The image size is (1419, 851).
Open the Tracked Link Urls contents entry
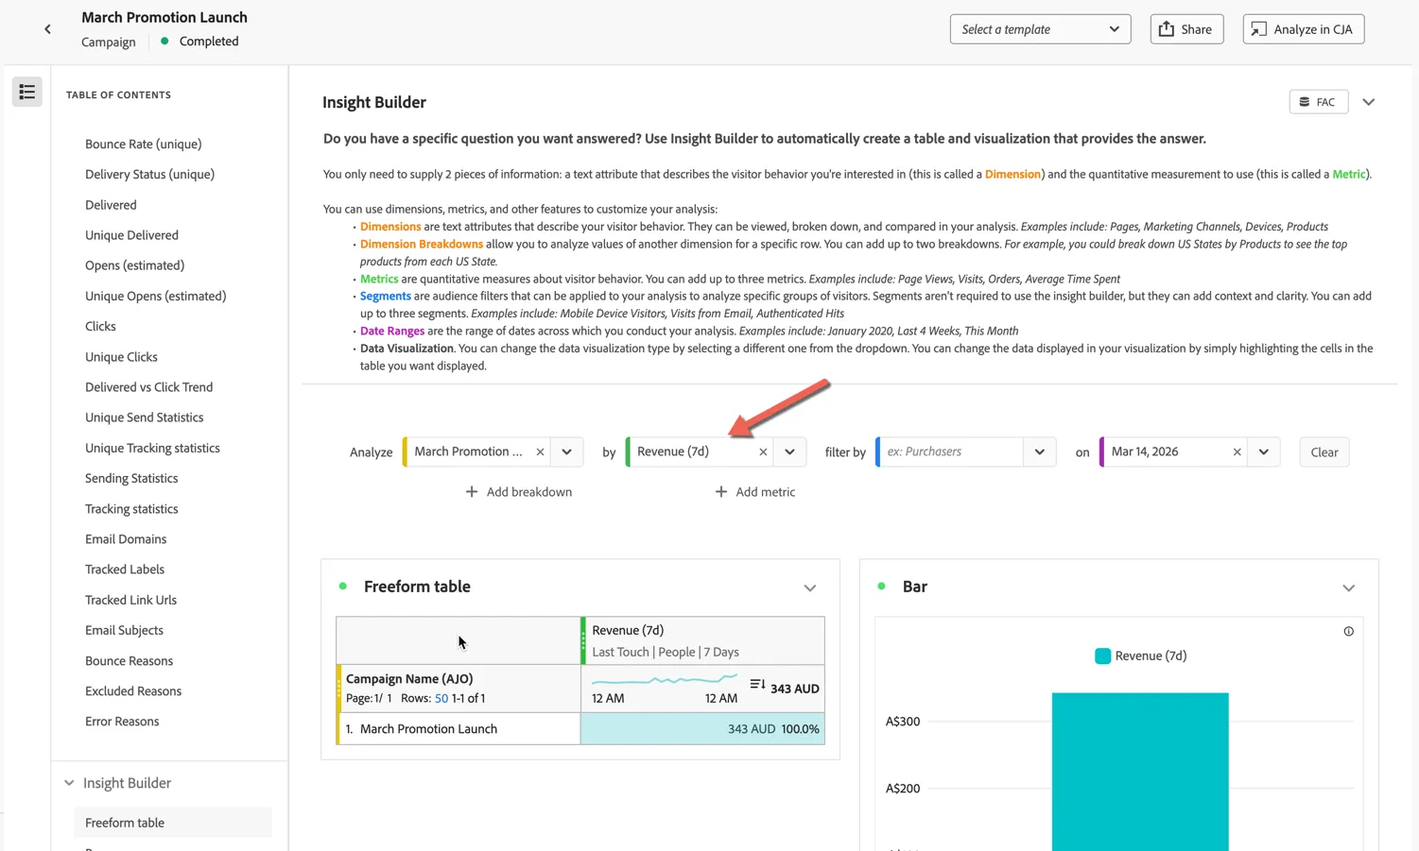coord(131,601)
